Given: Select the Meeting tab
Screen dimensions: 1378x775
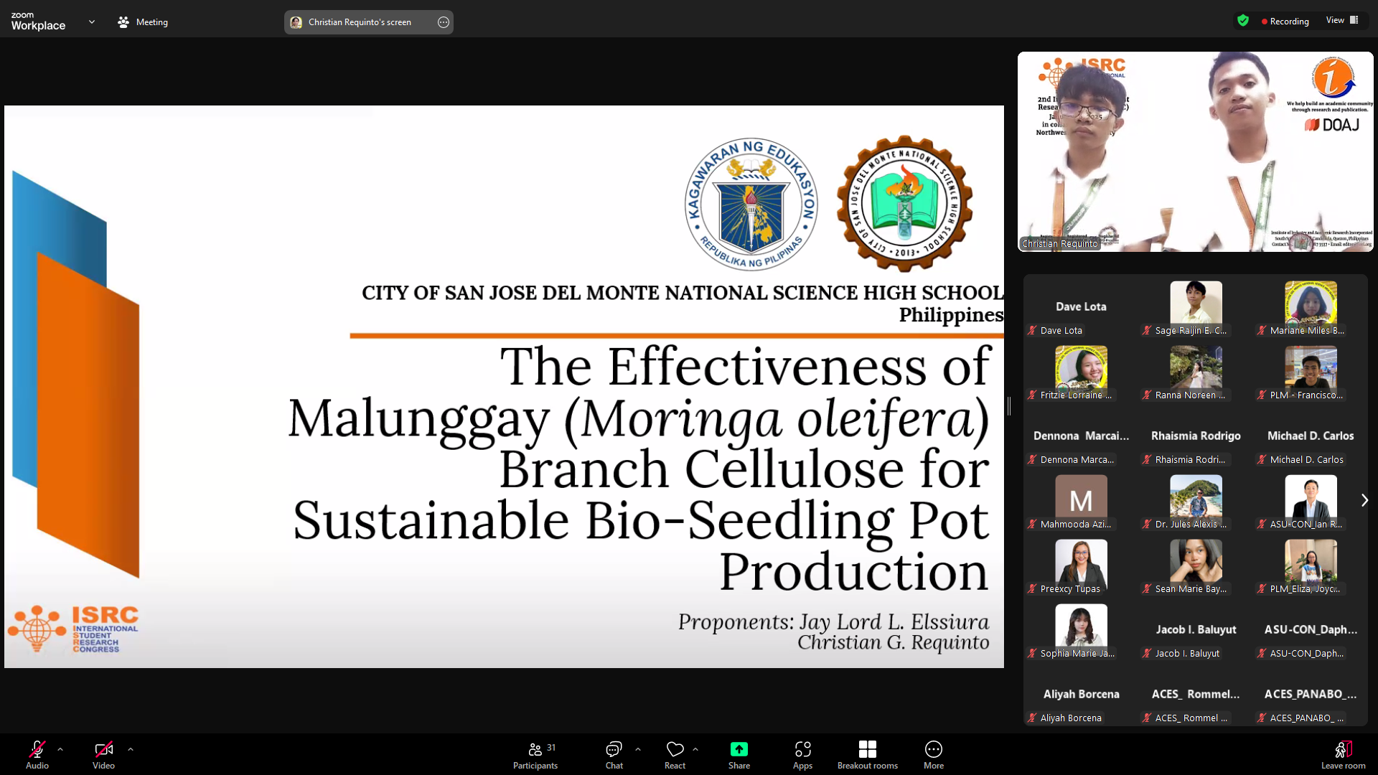Looking at the screenshot, I should (143, 22).
